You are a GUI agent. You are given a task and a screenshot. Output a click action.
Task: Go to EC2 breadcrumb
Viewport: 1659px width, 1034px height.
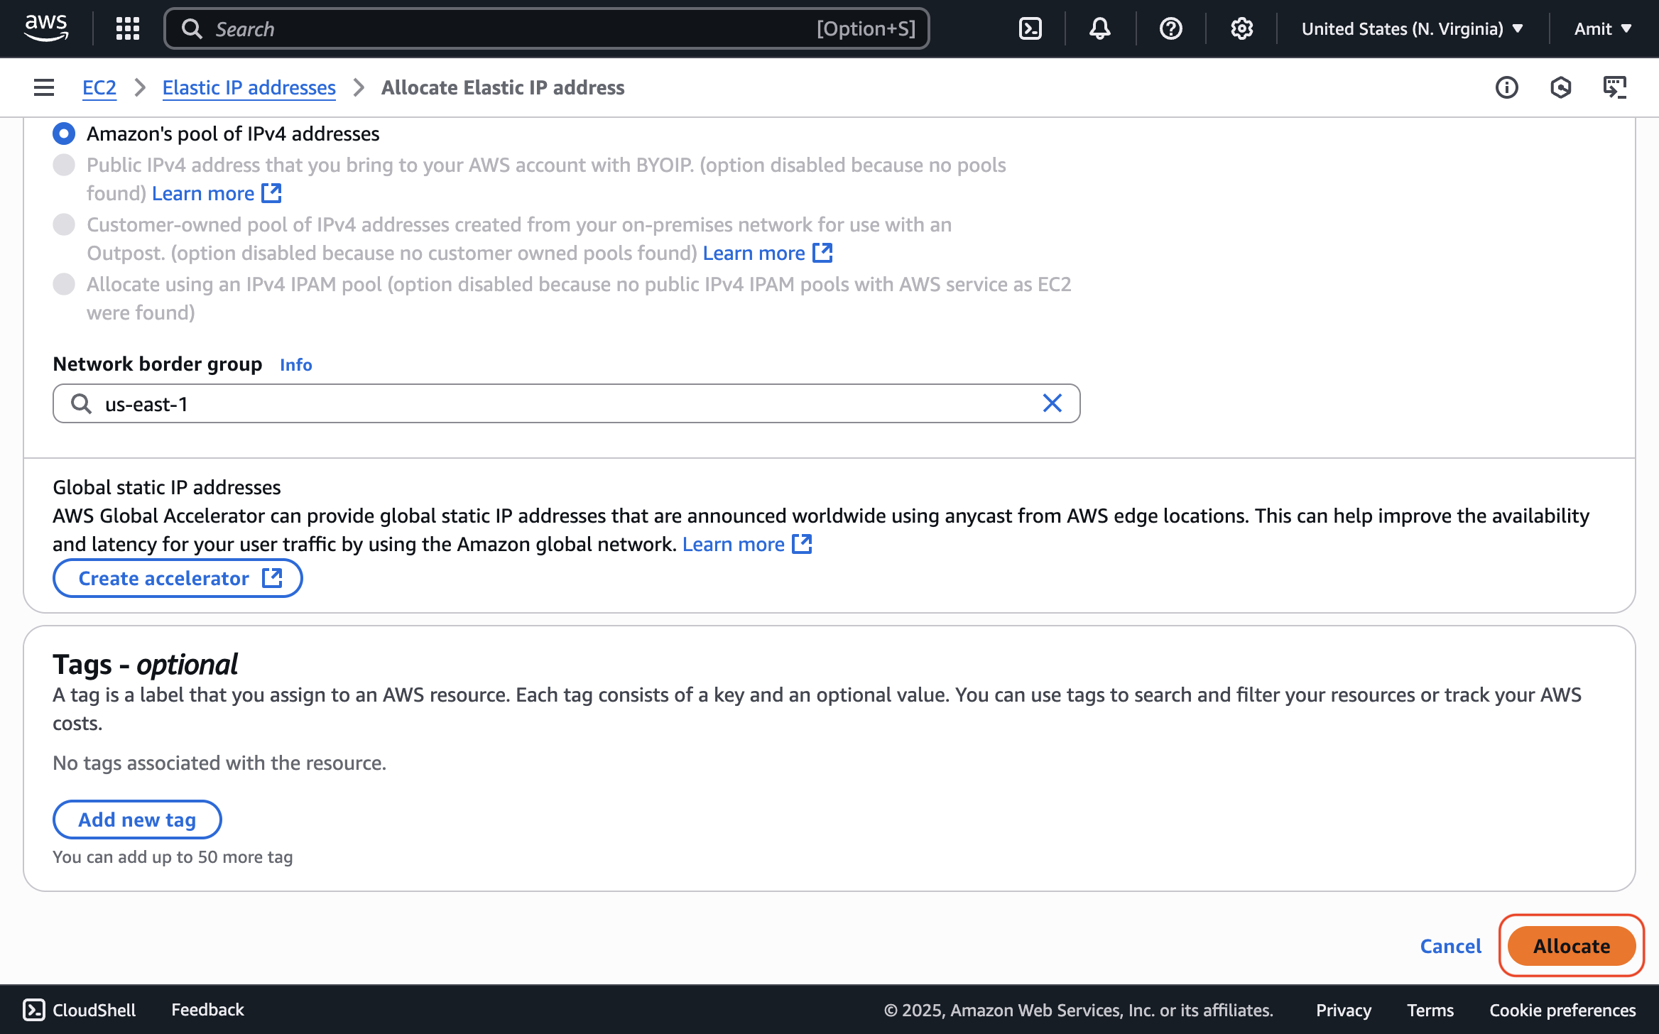click(99, 87)
